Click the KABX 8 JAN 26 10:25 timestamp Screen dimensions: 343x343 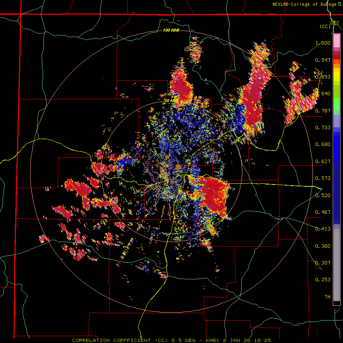point(239,340)
